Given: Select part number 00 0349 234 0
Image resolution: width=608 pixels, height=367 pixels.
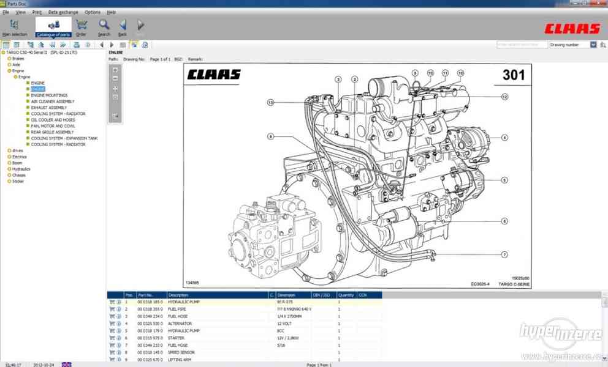Looking at the screenshot, I should point(150,317).
